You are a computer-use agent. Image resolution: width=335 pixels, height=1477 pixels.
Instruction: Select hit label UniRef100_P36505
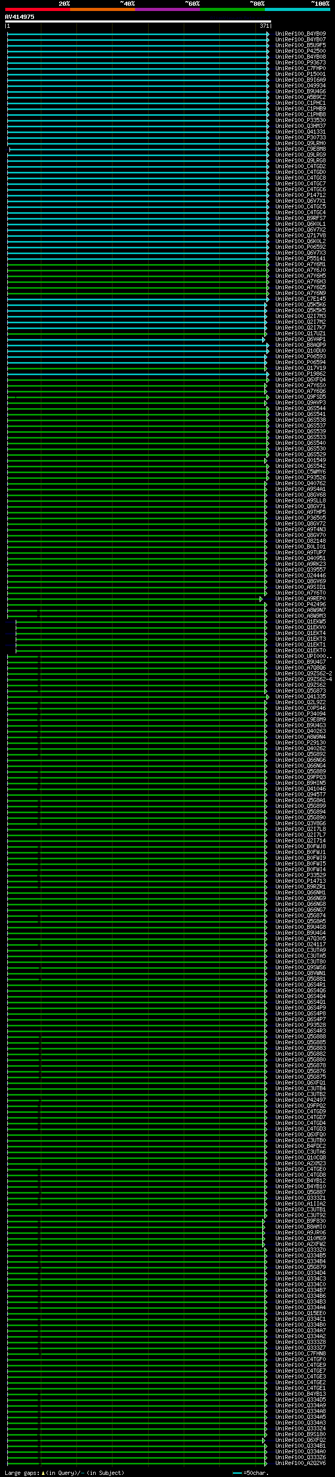[300, 518]
